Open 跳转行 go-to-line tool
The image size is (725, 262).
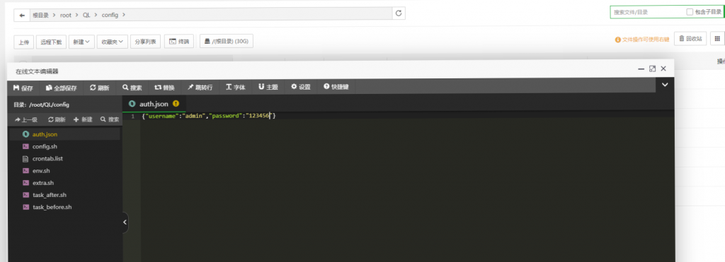click(200, 87)
